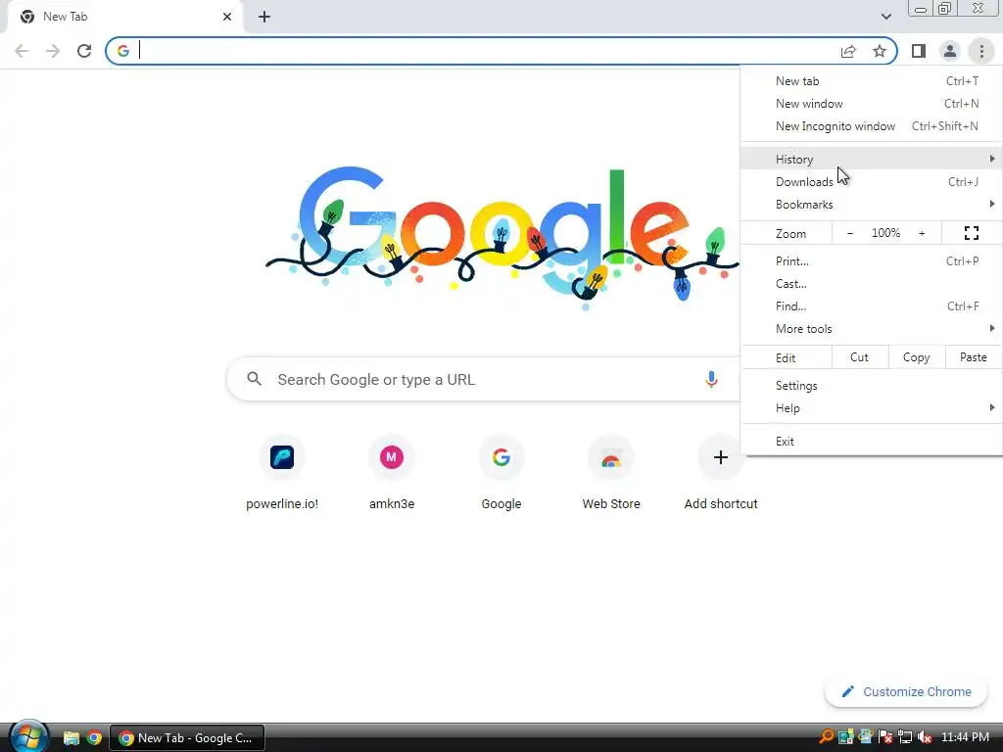Launch Chrome from the quick launch icon
Viewport: 1003px width, 752px height.
tap(94, 738)
